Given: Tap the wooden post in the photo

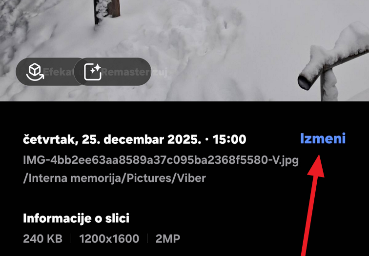Looking at the screenshot, I should pyautogui.click(x=107, y=11).
